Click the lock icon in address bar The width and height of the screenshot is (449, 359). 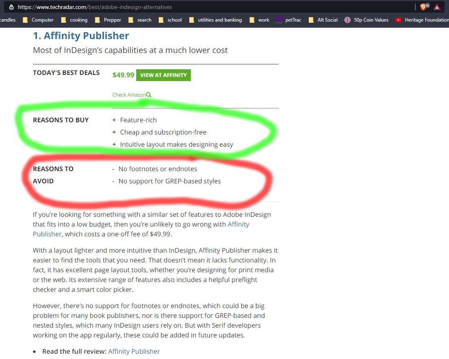(11, 7)
